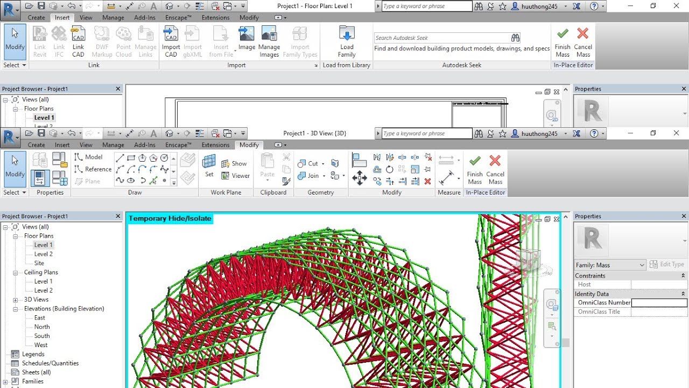
Task: Click the Set work plane tool
Action: (209, 166)
